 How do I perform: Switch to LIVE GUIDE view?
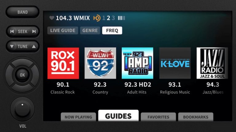[63, 30]
